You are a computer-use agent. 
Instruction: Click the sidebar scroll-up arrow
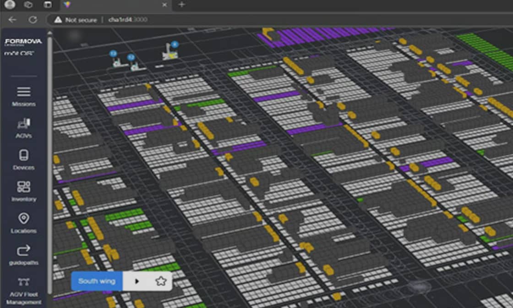(50, 33)
